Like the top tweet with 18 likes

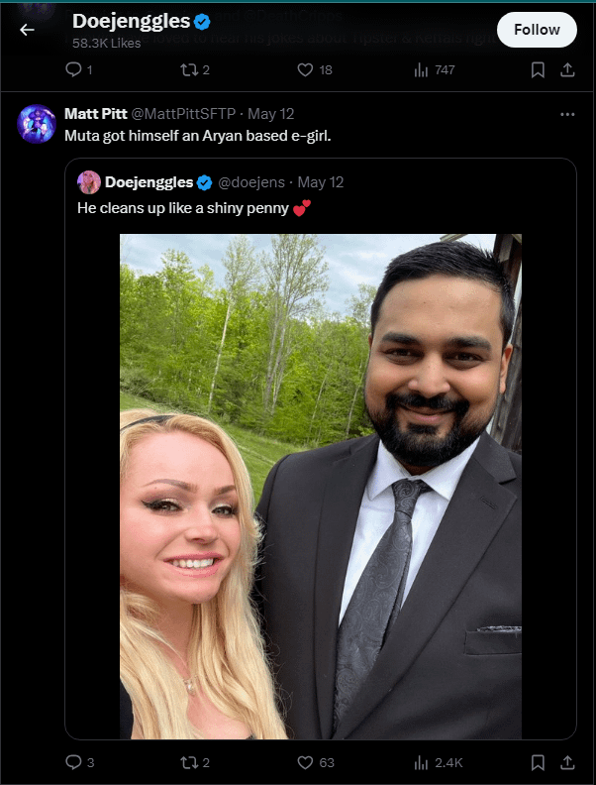point(315,69)
